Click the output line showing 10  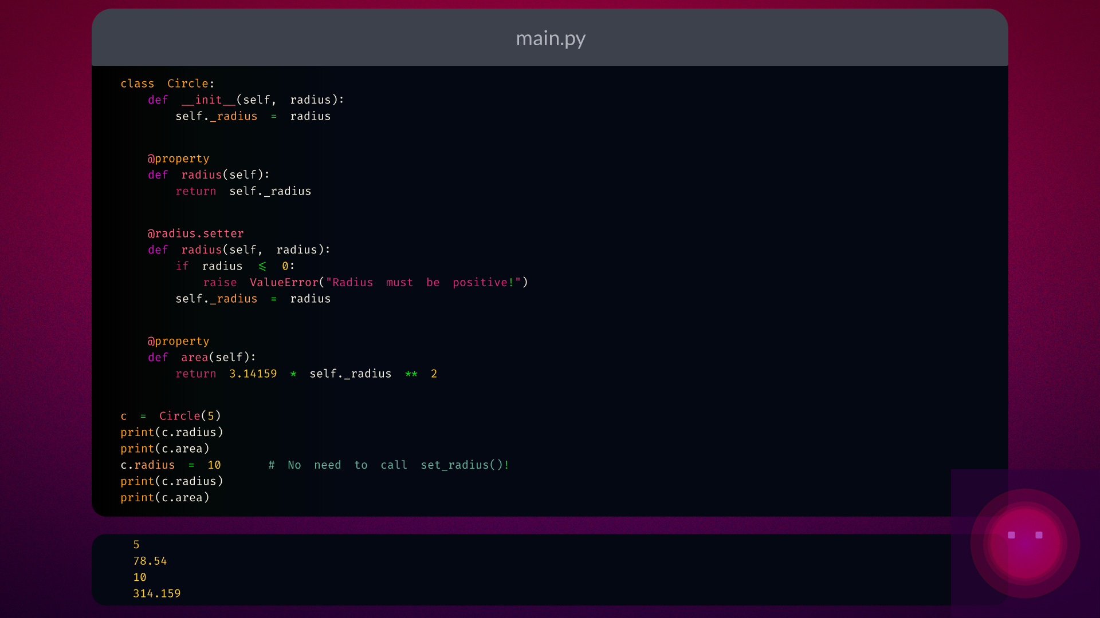[140, 577]
